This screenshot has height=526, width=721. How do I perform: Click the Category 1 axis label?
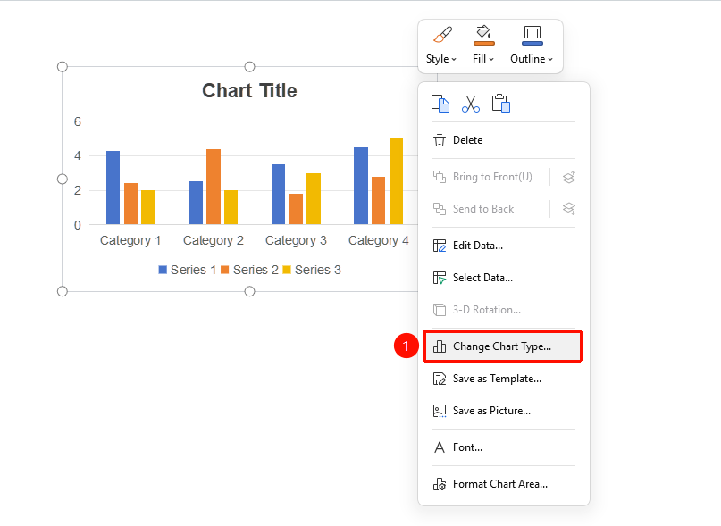pyautogui.click(x=130, y=240)
